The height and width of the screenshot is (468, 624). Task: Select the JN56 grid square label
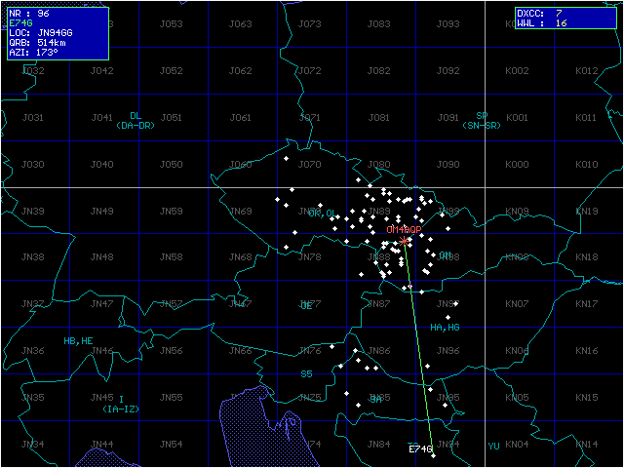click(x=171, y=351)
